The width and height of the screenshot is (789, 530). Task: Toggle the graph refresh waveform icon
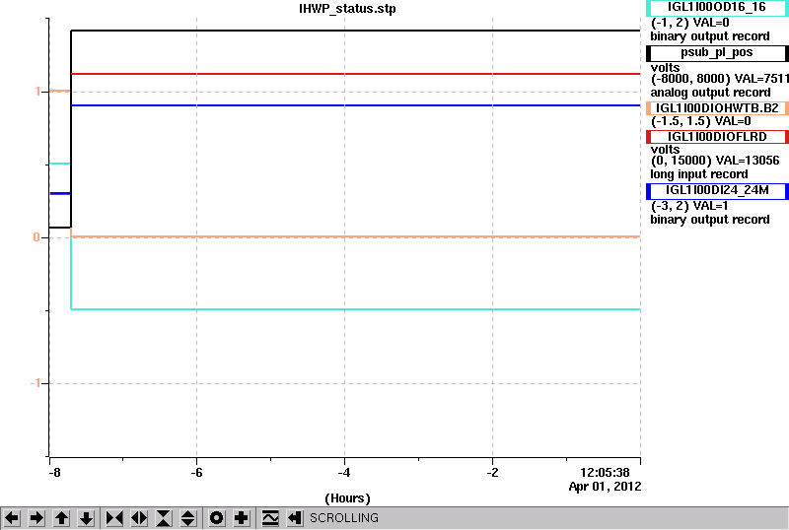pyautogui.click(x=270, y=518)
